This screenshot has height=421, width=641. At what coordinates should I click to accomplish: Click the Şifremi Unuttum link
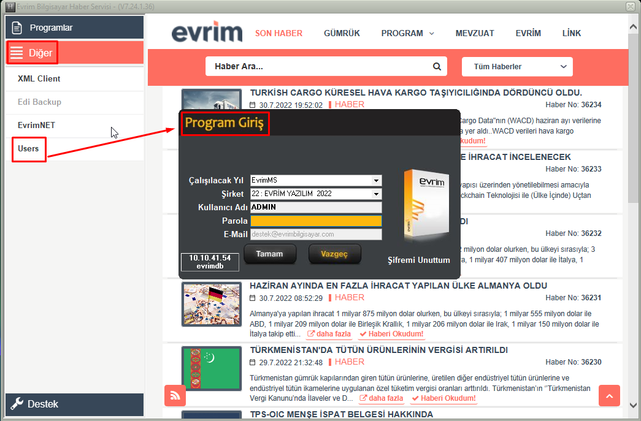(418, 260)
